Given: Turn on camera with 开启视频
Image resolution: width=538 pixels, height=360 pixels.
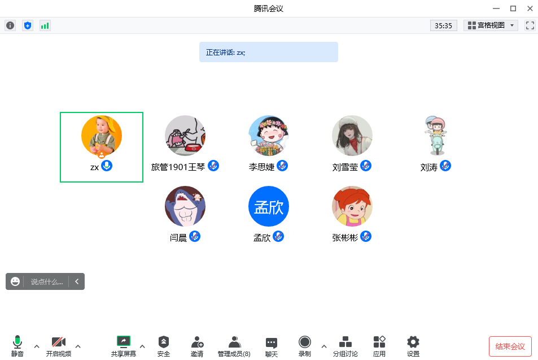Looking at the screenshot, I should 59,346.
